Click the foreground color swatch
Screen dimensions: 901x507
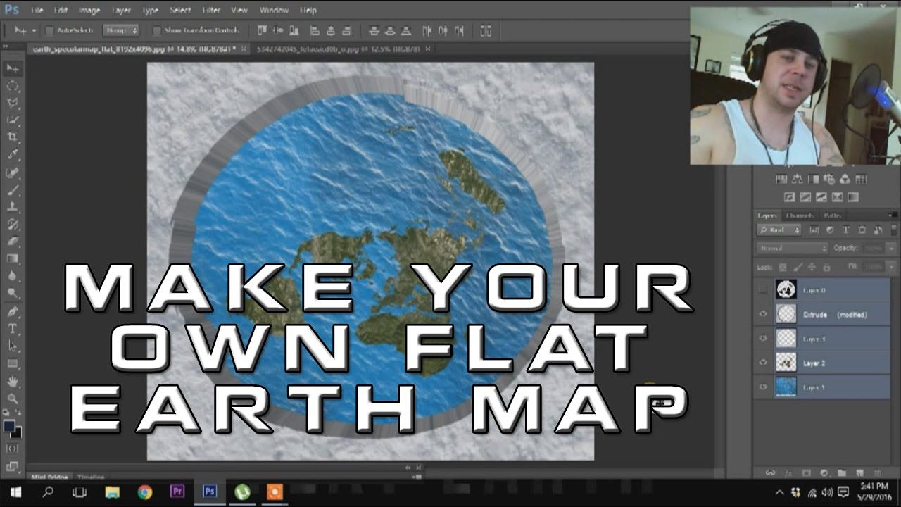pos(9,426)
